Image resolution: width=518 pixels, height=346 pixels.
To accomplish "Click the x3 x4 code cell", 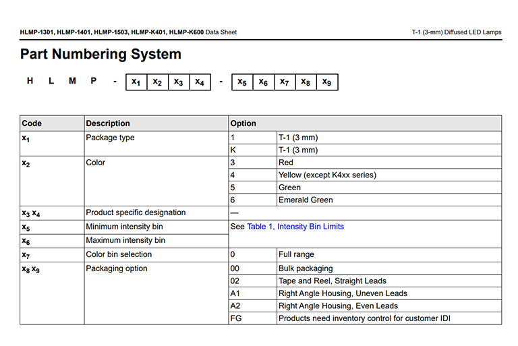I will 52,213.
